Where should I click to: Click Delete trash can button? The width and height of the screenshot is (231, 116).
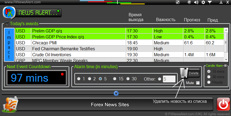[x=190, y=73]
